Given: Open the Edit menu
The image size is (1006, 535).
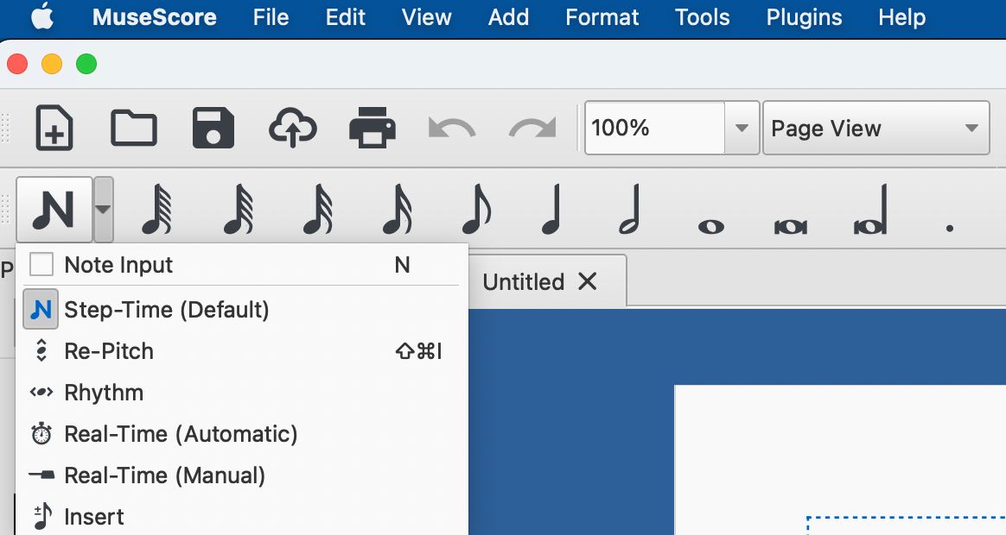Looking at the screenshot, I should (x=345, y=17).
